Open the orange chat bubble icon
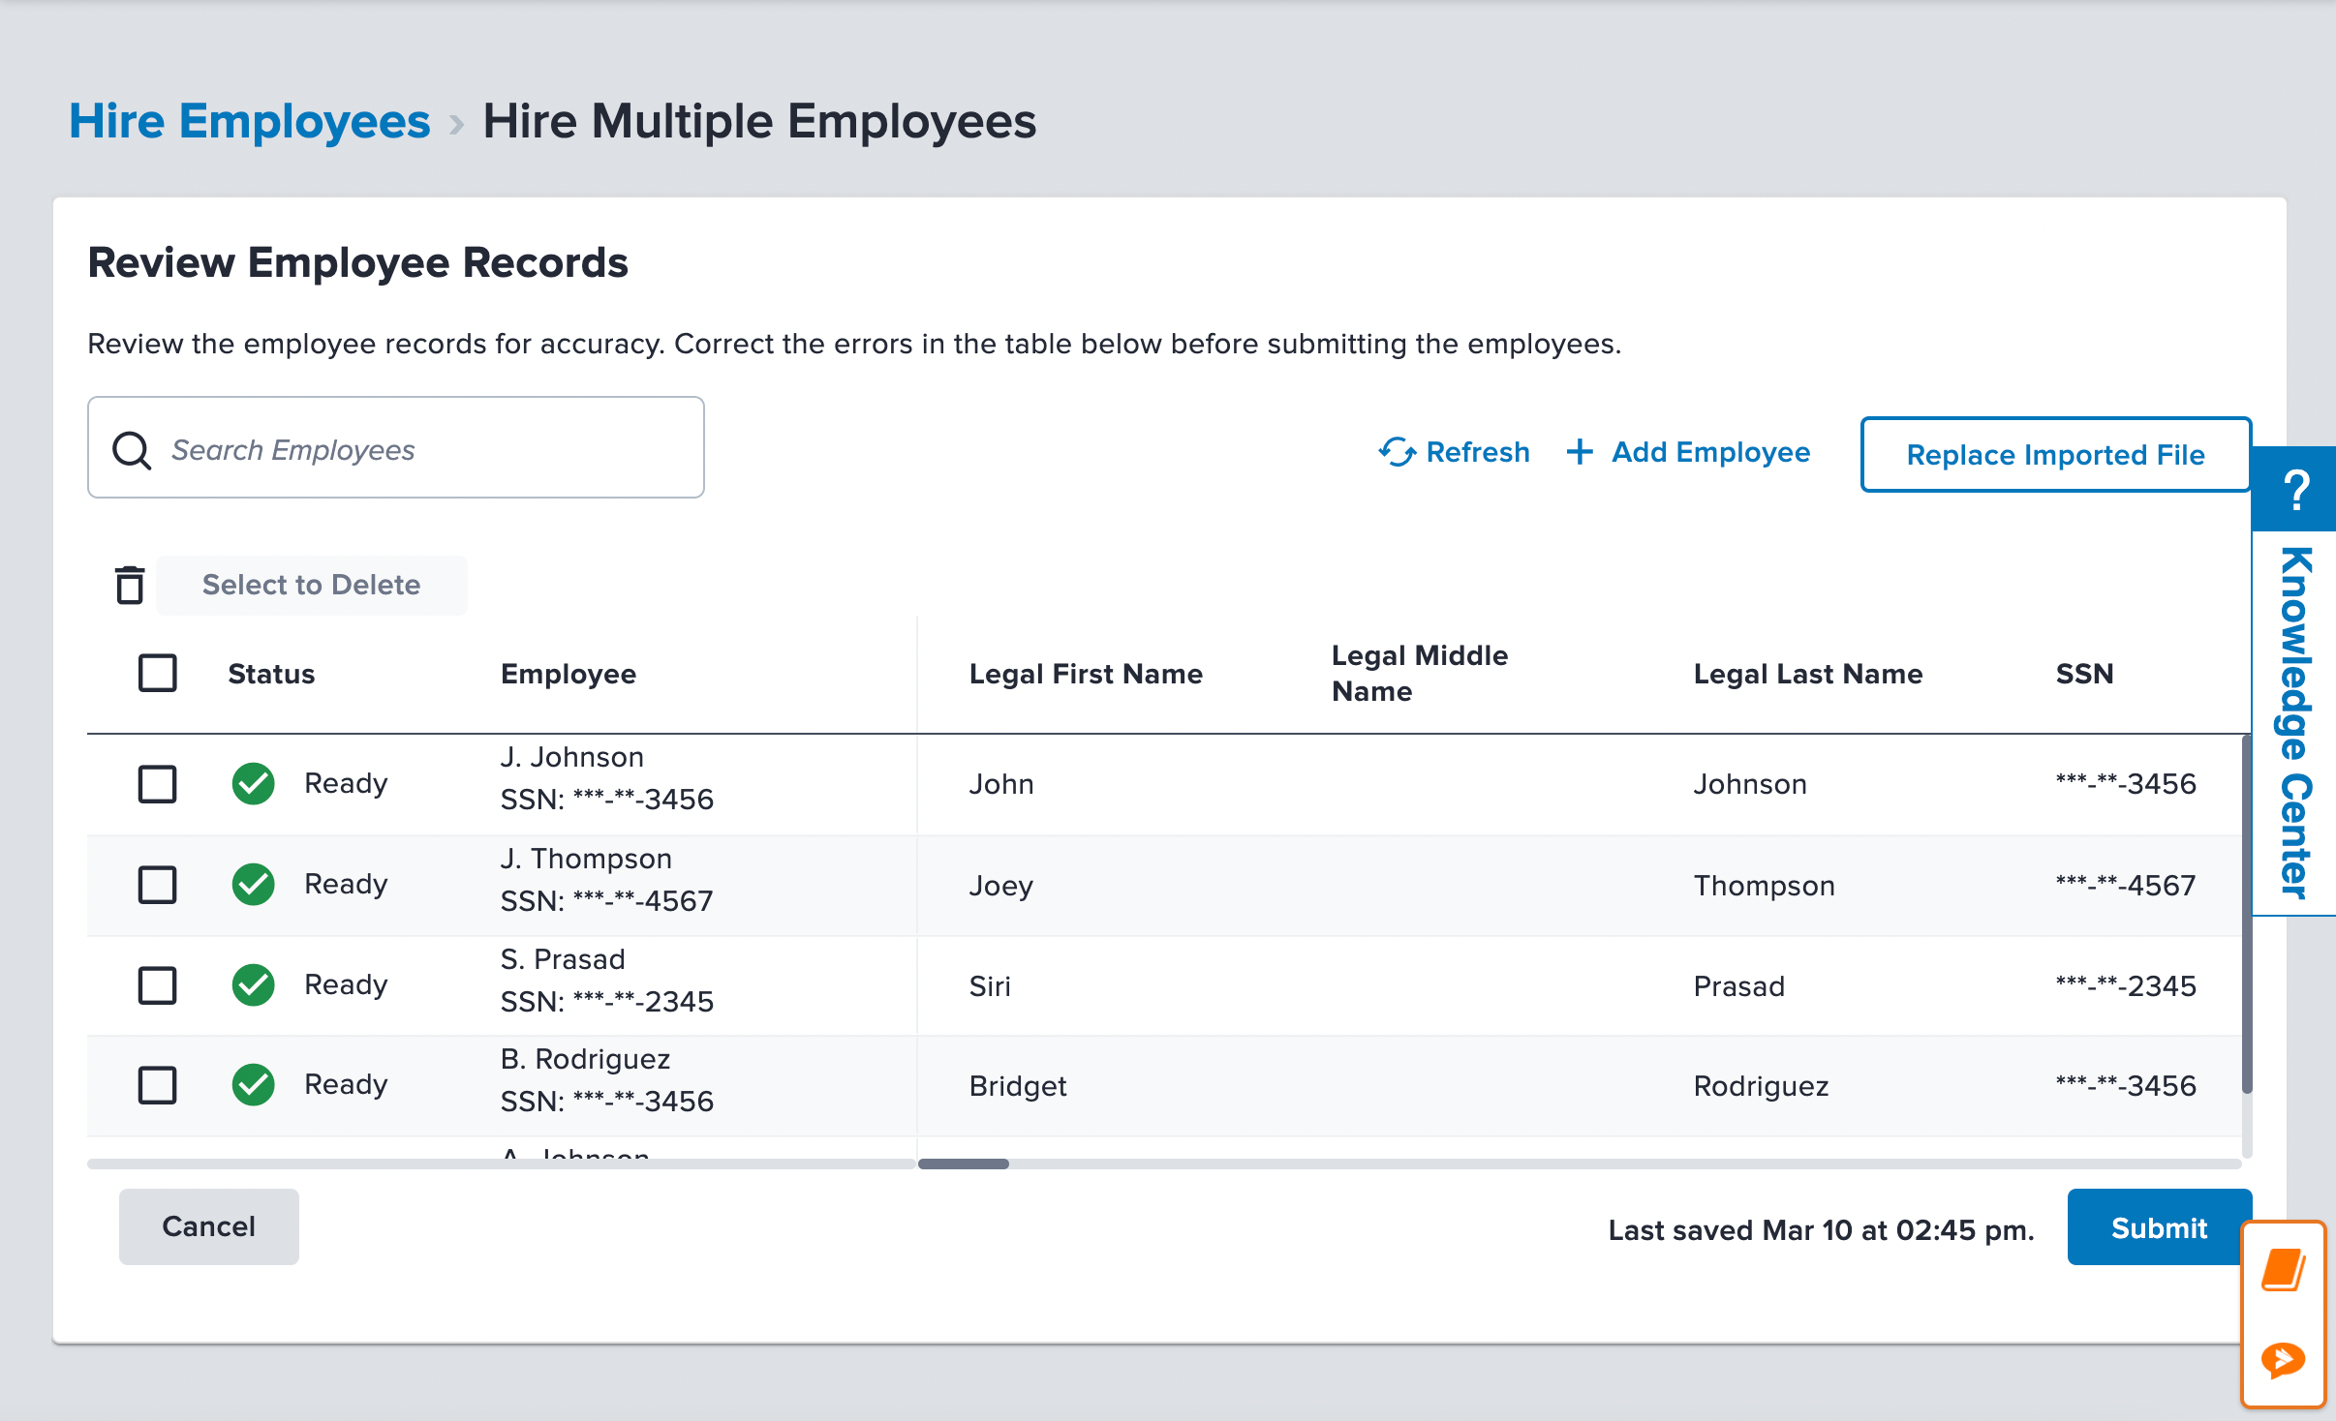Screen dimensions: 2336x1421 (x=2283, y=1359)
